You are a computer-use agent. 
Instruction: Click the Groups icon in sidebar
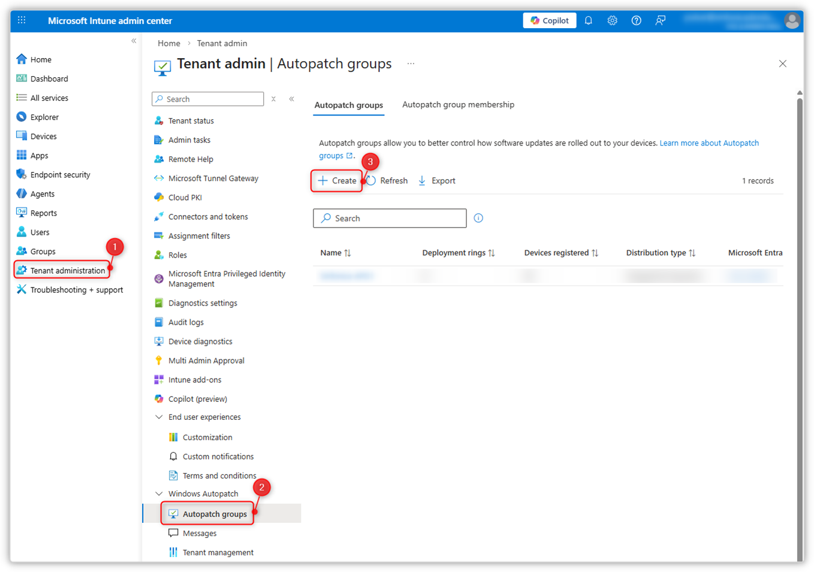tap(22, 251)
